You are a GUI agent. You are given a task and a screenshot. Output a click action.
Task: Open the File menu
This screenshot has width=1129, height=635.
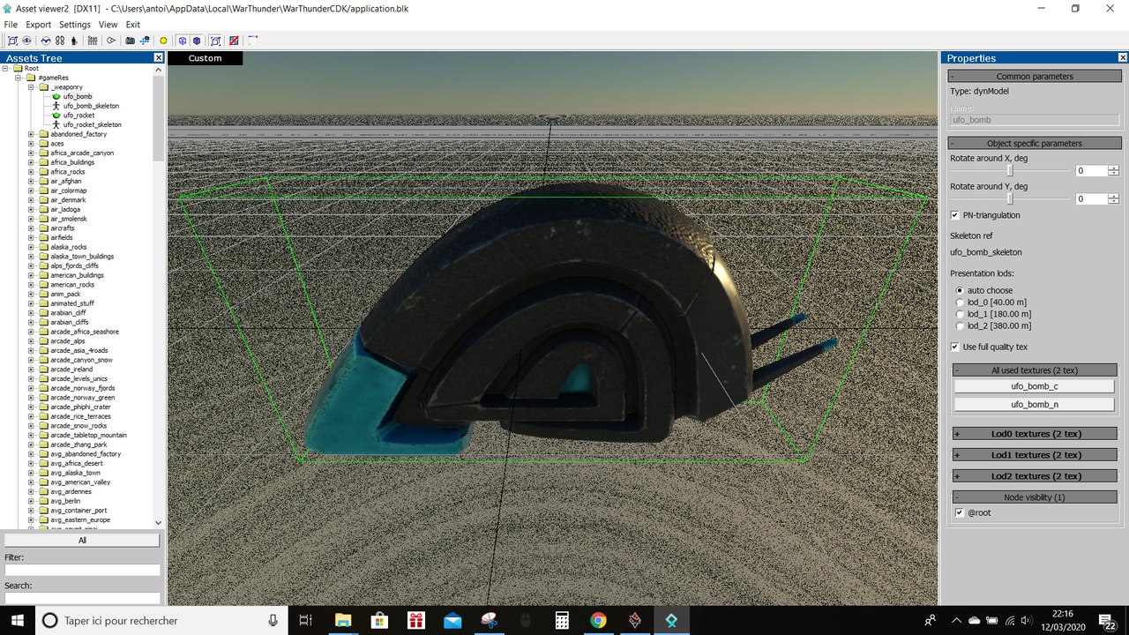pos(11,25)
